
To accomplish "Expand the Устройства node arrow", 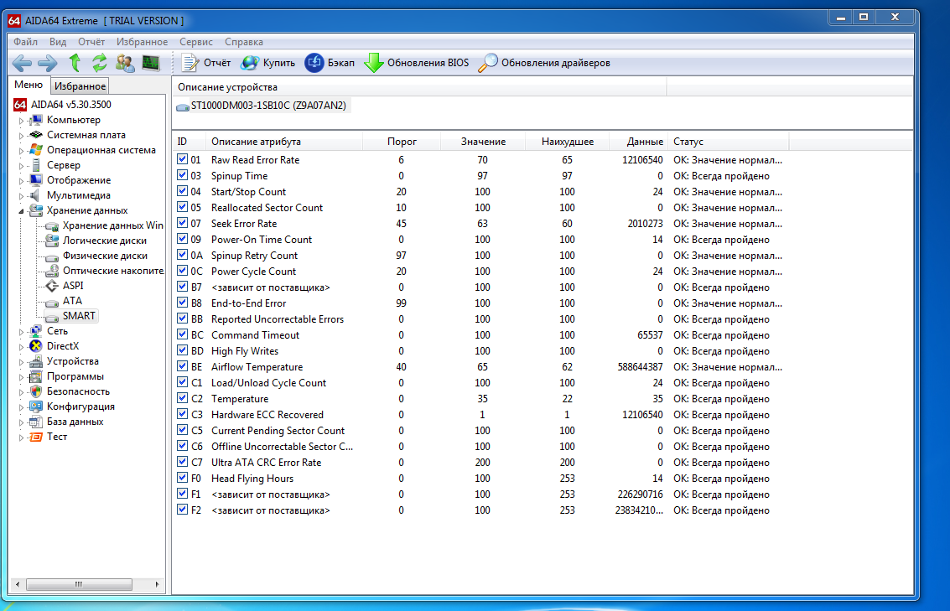I will [21, 362].
